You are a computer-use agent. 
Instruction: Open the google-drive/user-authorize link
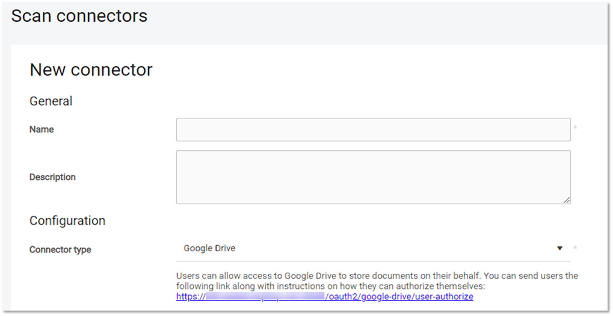tap(399, 297)
